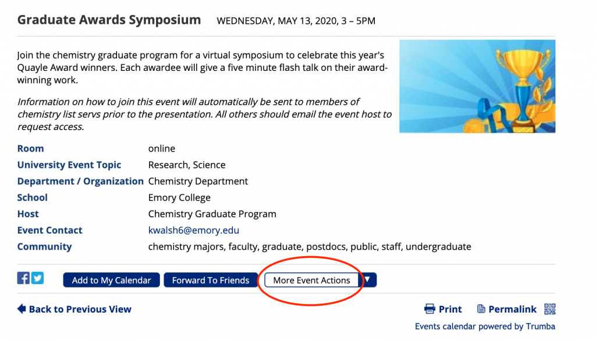Open the More Event Actions menu button
The image size is (596, 341).
(311, 280)
